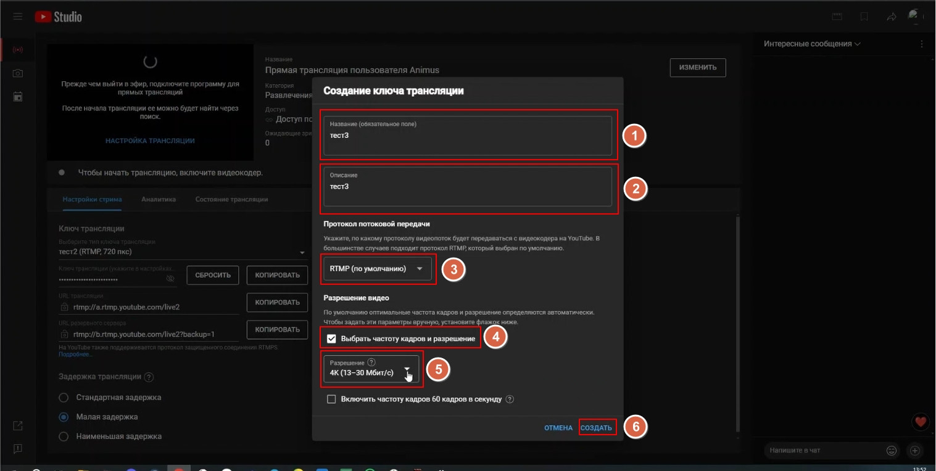
Task: Click the rtmp://b.rtmp.youtube.com/live2?backup=1 URL text
Action: coord(144,334)
